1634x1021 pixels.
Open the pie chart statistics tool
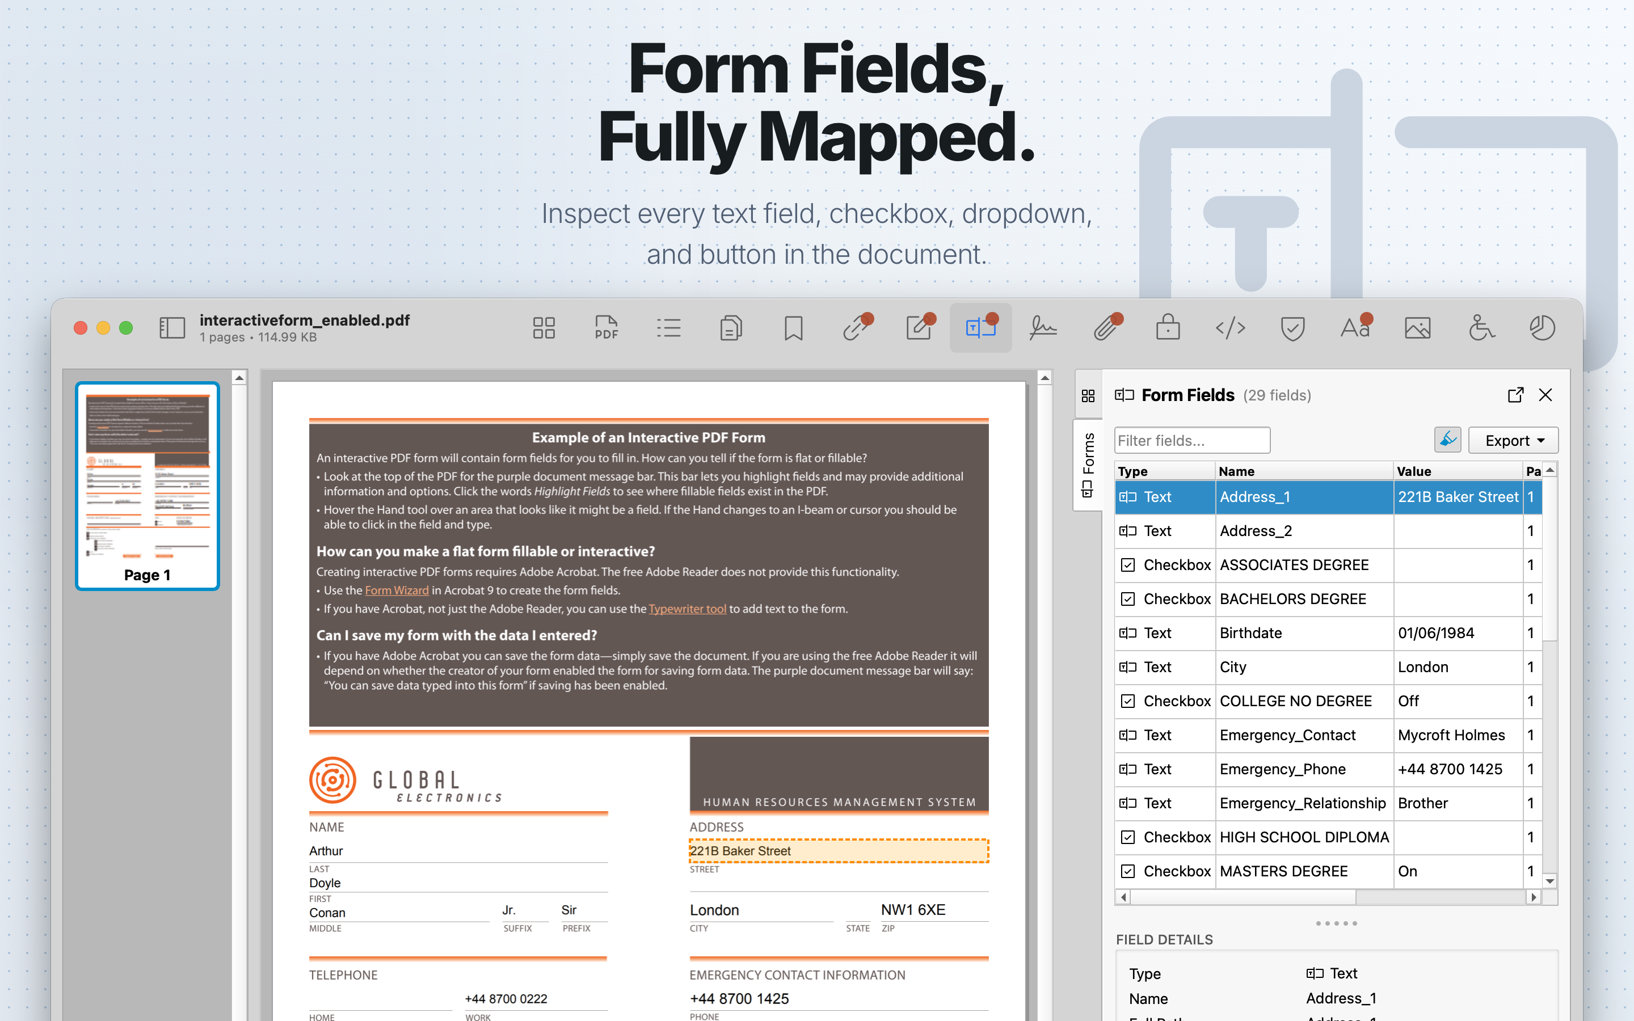pos(1543,328)
